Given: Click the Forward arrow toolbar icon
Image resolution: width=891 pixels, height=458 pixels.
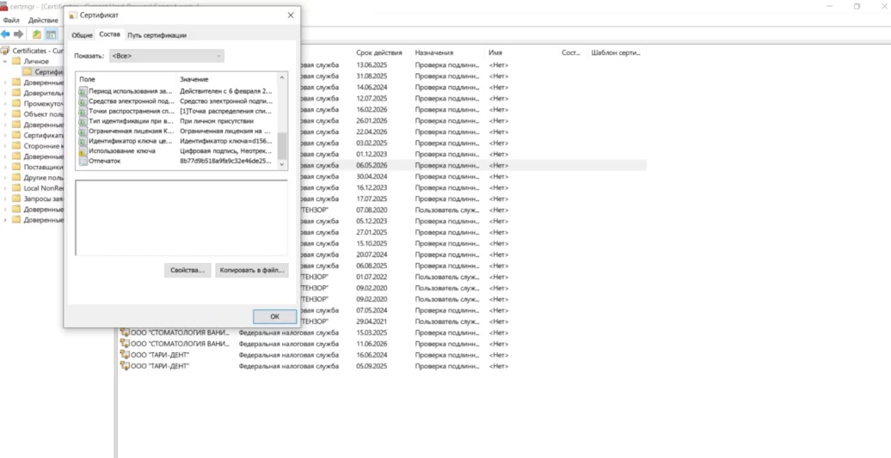Looking at the screenshot, I should click(18, 34).
